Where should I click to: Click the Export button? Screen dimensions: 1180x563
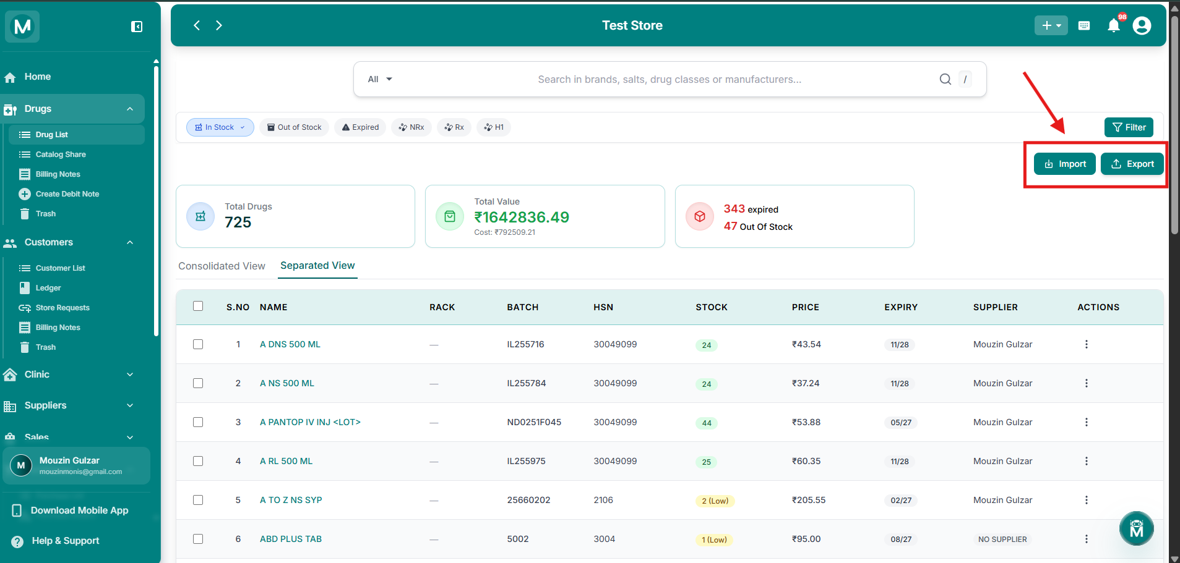pyautogui.click(x=1132, y=164)
